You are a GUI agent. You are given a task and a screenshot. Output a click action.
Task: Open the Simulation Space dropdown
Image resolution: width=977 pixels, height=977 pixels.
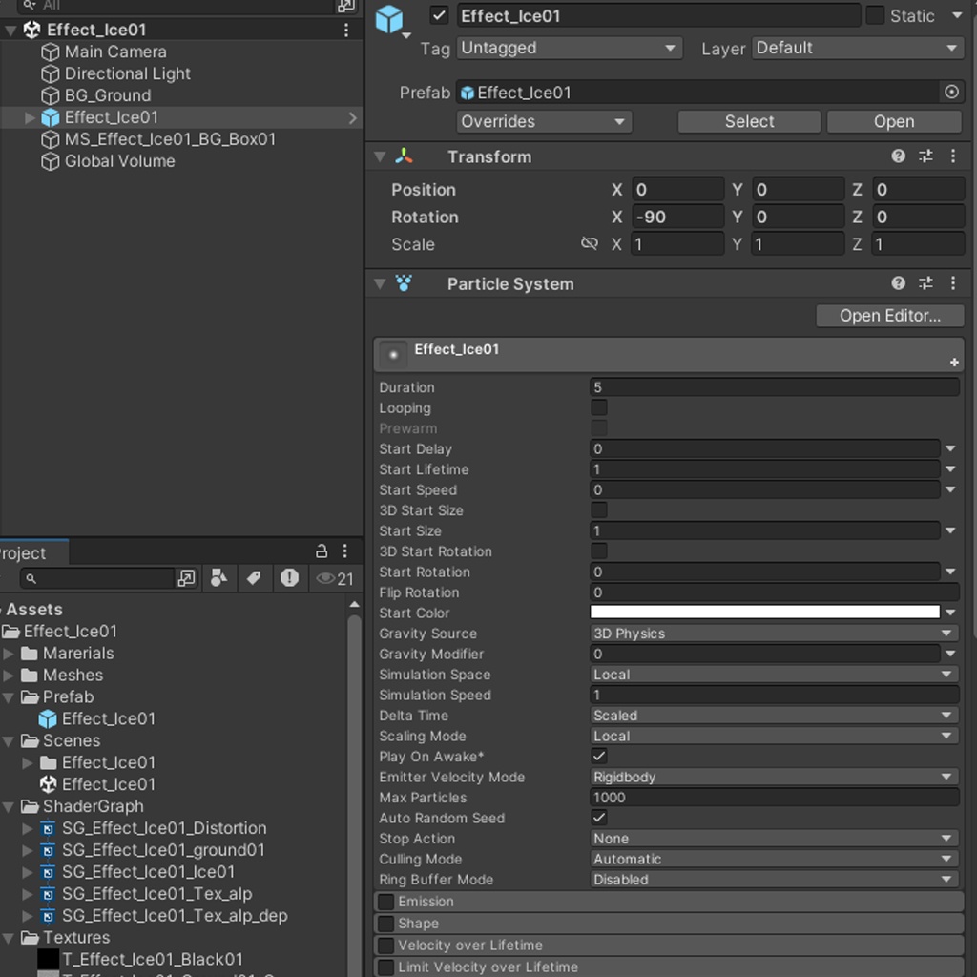coord(773,675)
